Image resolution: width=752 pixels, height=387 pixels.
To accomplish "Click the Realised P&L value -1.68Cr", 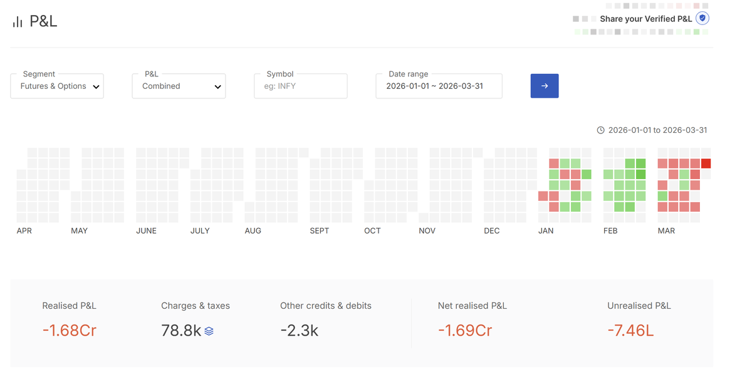I will [x=70, y=330].
